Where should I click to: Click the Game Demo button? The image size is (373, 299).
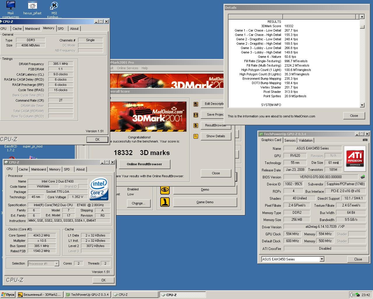coord(205,202)
